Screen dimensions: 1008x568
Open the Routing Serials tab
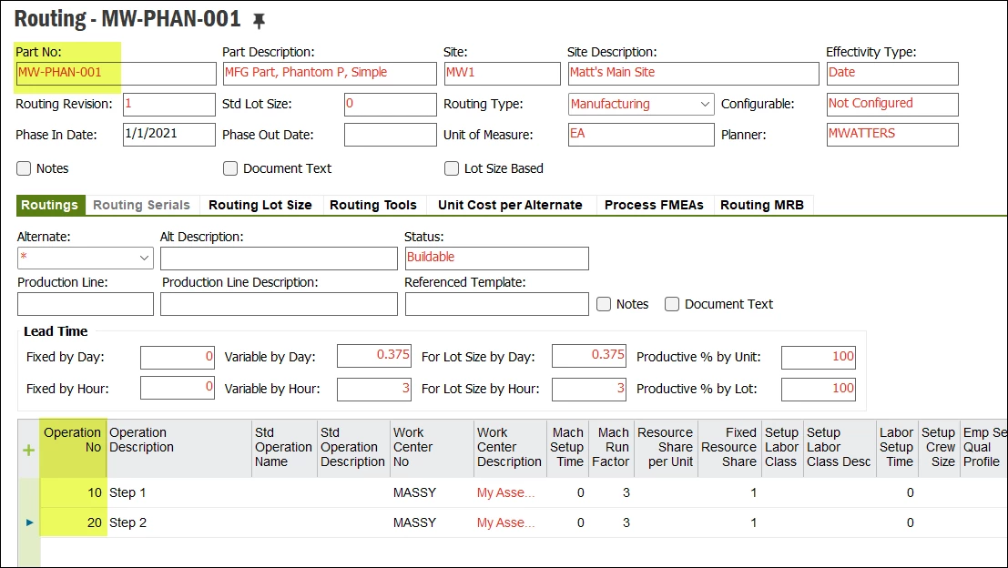(141, 205)
